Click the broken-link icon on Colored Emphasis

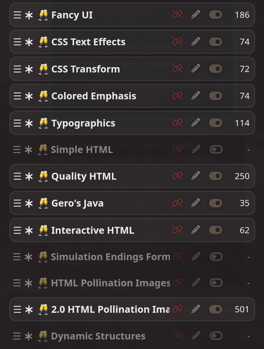177,96
